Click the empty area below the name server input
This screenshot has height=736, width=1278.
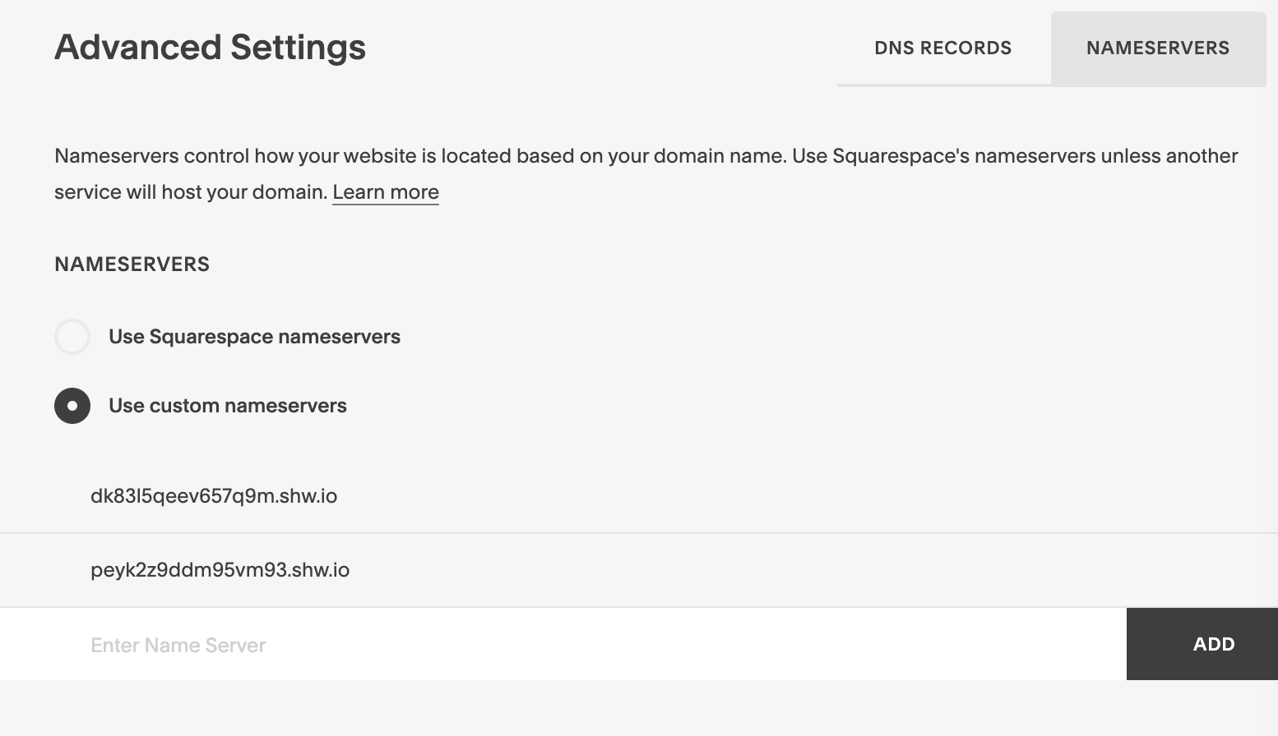click(639, 708)
